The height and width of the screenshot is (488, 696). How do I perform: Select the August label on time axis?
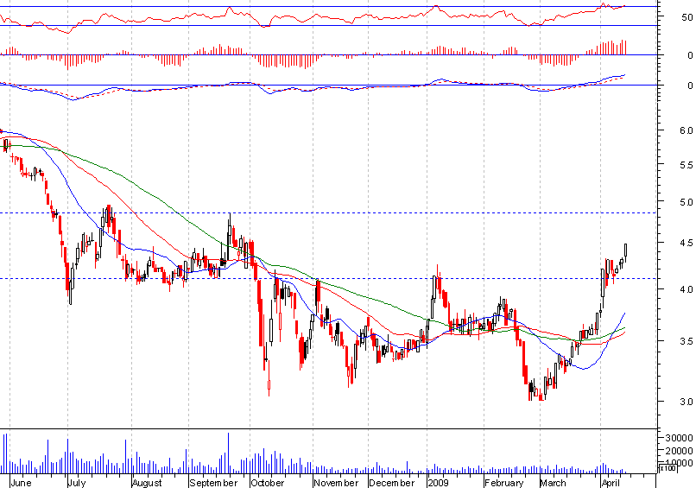(x=148, y=483)
